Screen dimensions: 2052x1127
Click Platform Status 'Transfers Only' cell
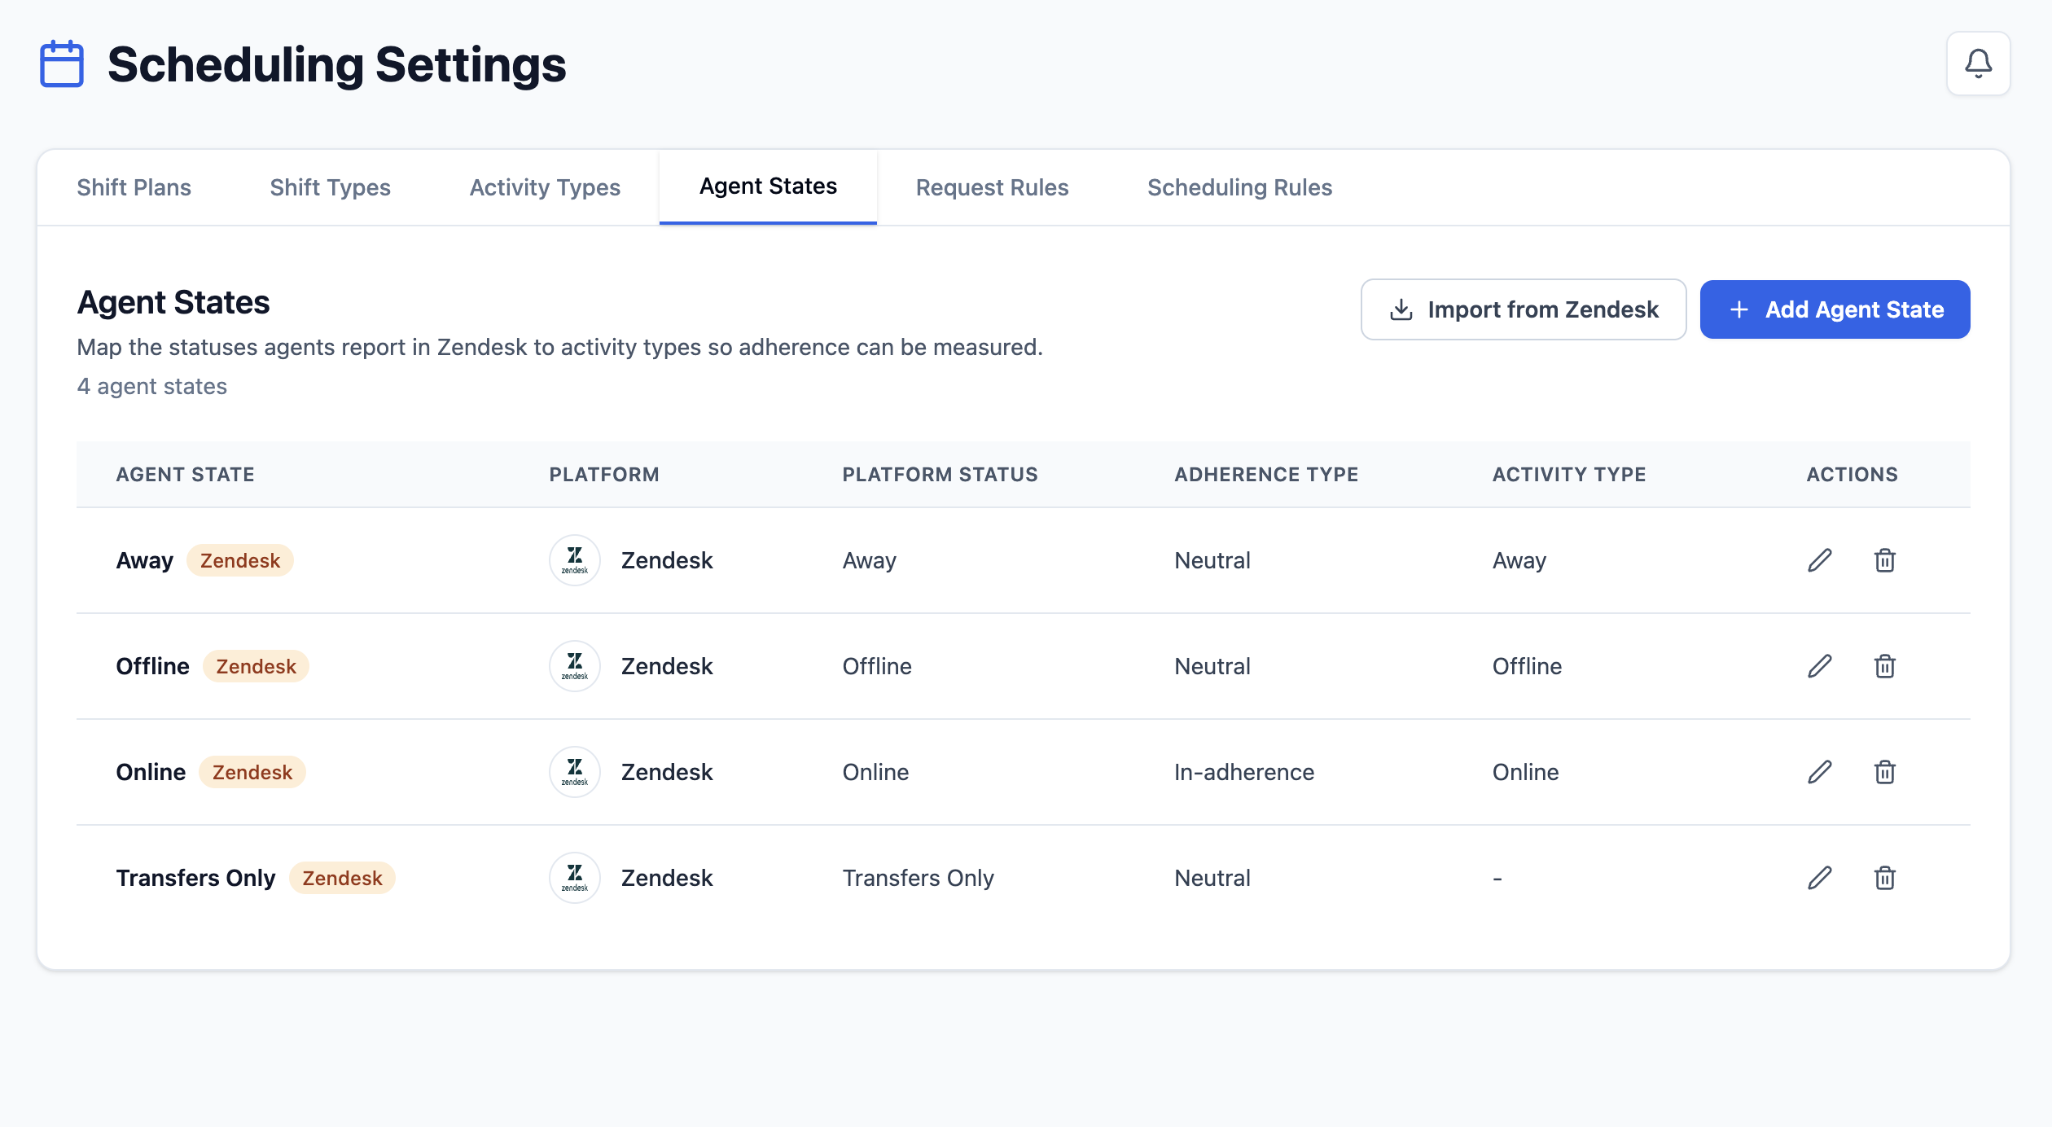[918, 878]
